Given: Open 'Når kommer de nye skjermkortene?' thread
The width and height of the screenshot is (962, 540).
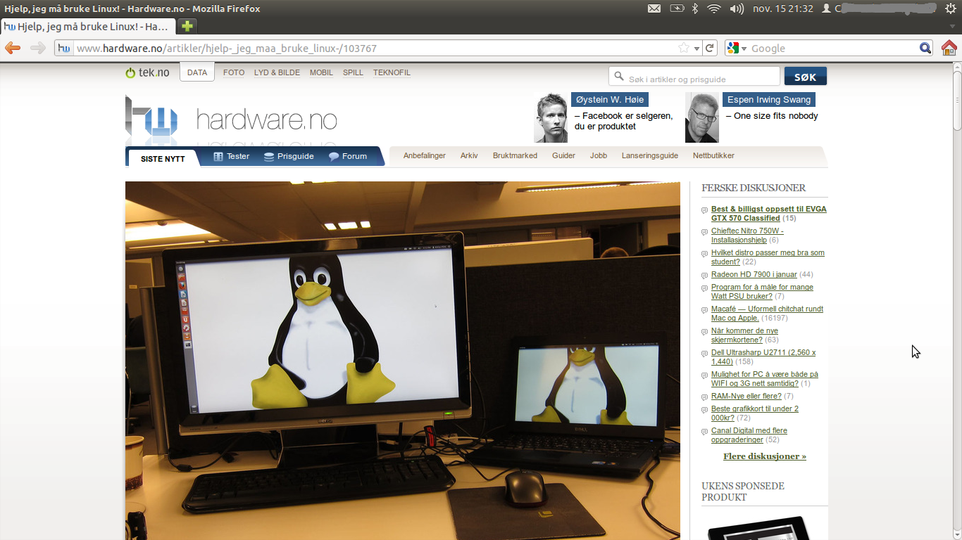Looking at the screenshot, I should (x=744, y=335).
